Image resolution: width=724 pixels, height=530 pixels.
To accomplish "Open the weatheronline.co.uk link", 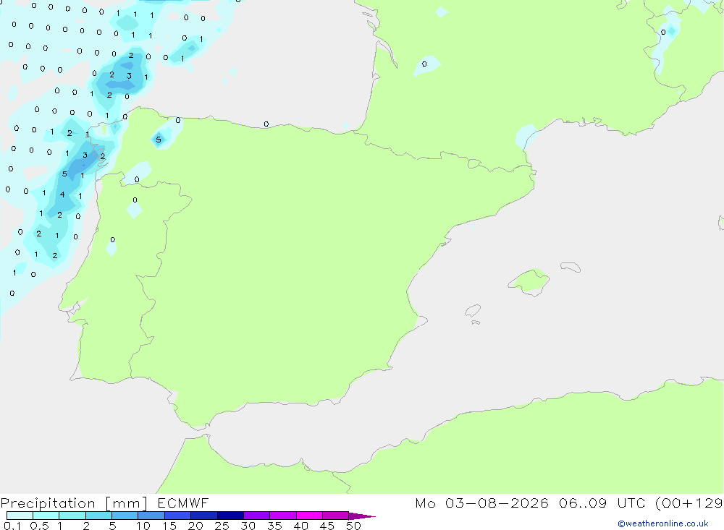I will pos(663,523).
